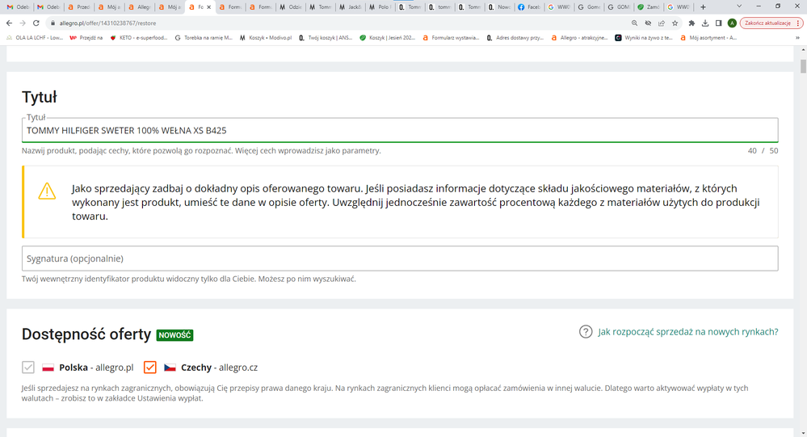807x437 pixels.
Task: Reload the current page
Action: 36,23
